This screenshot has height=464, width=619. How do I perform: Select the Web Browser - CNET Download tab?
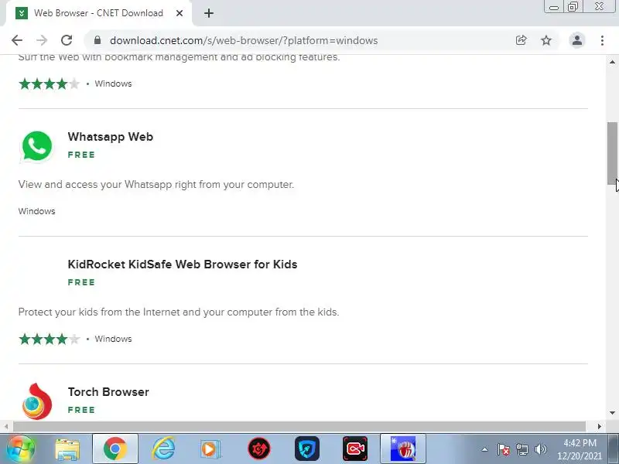99,13
